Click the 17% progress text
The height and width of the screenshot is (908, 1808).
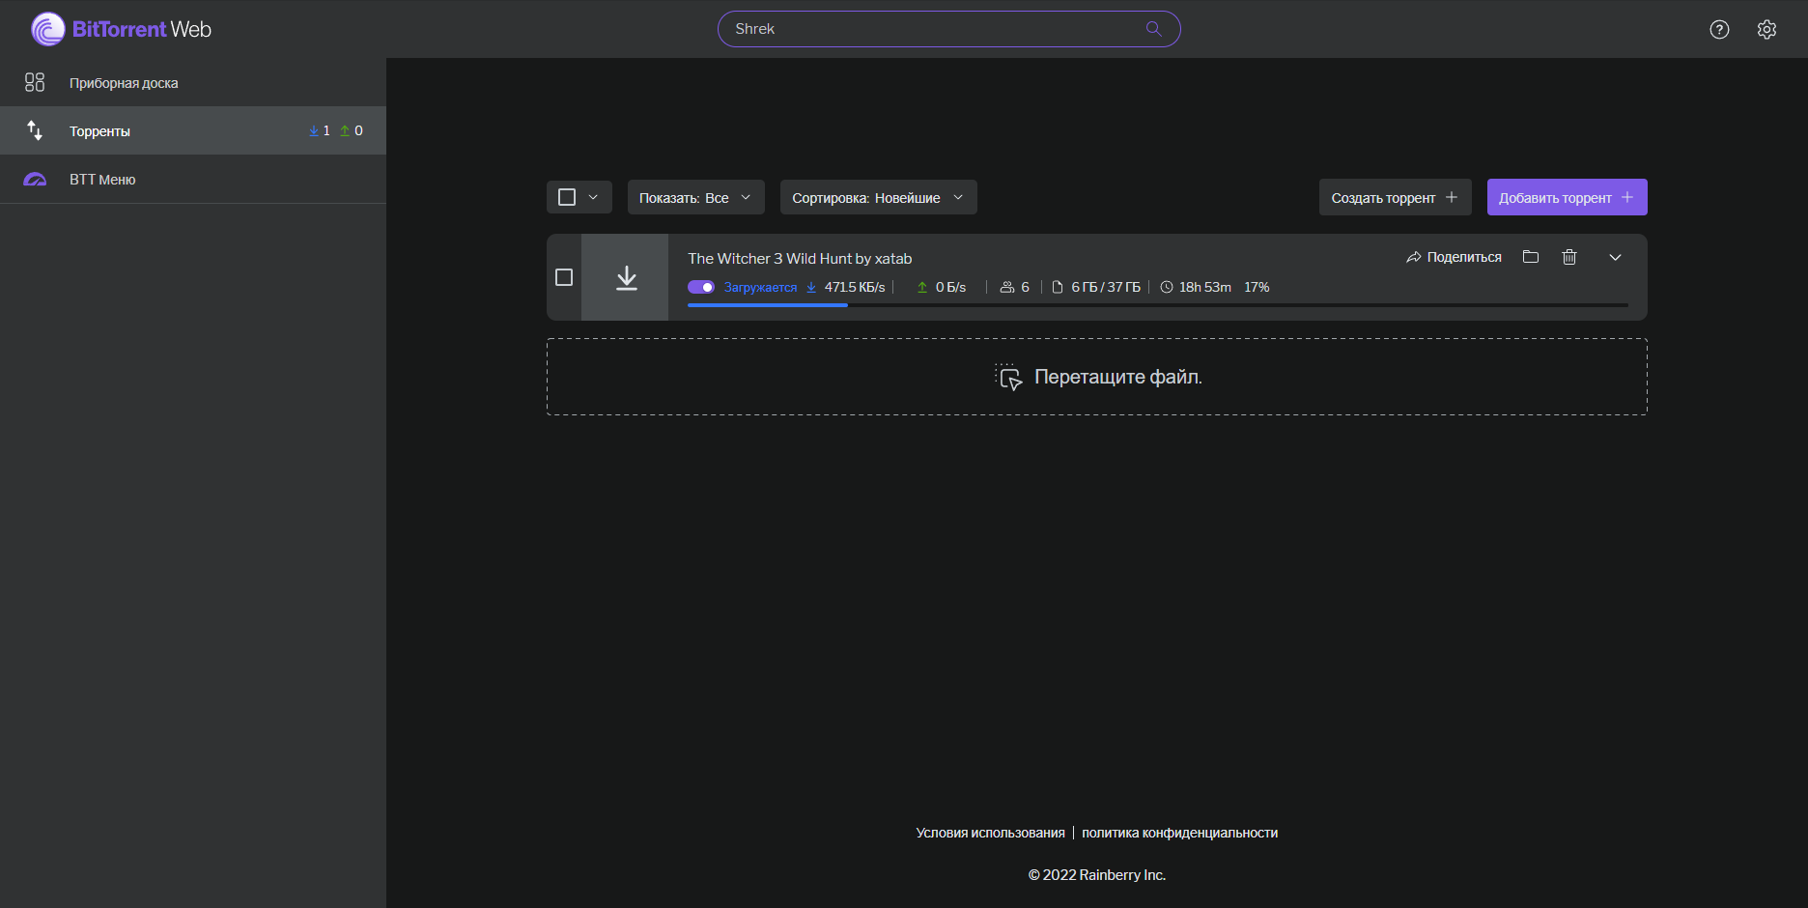pyautogui.click(x=1257, y=287)
